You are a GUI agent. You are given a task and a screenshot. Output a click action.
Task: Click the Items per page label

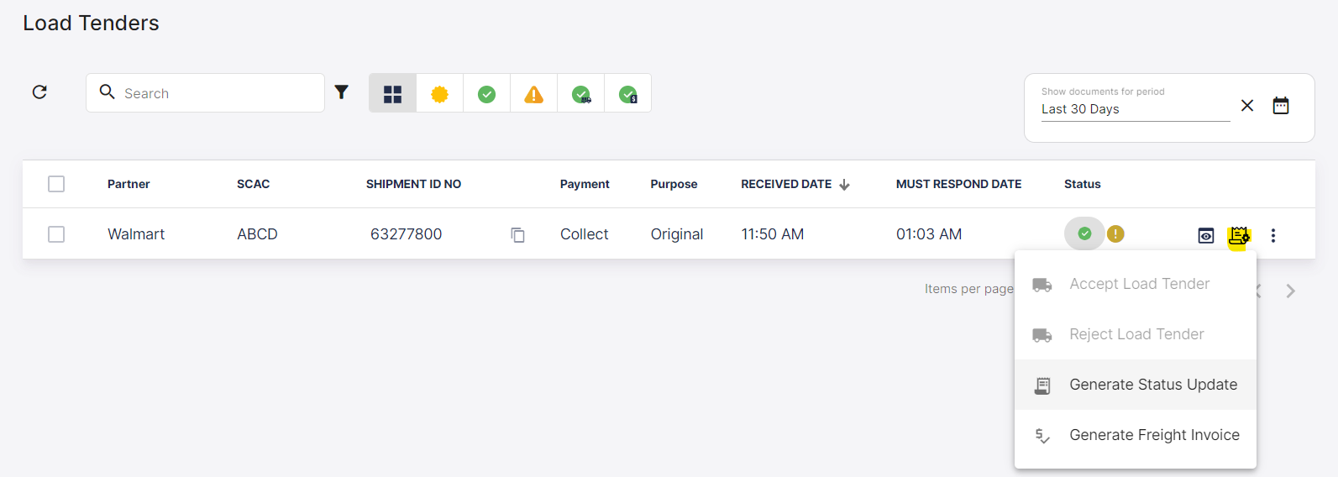pyautogui.click(x=969, y=289)
